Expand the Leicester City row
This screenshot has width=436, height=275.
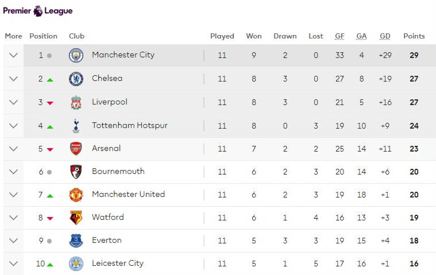[14, 264]
